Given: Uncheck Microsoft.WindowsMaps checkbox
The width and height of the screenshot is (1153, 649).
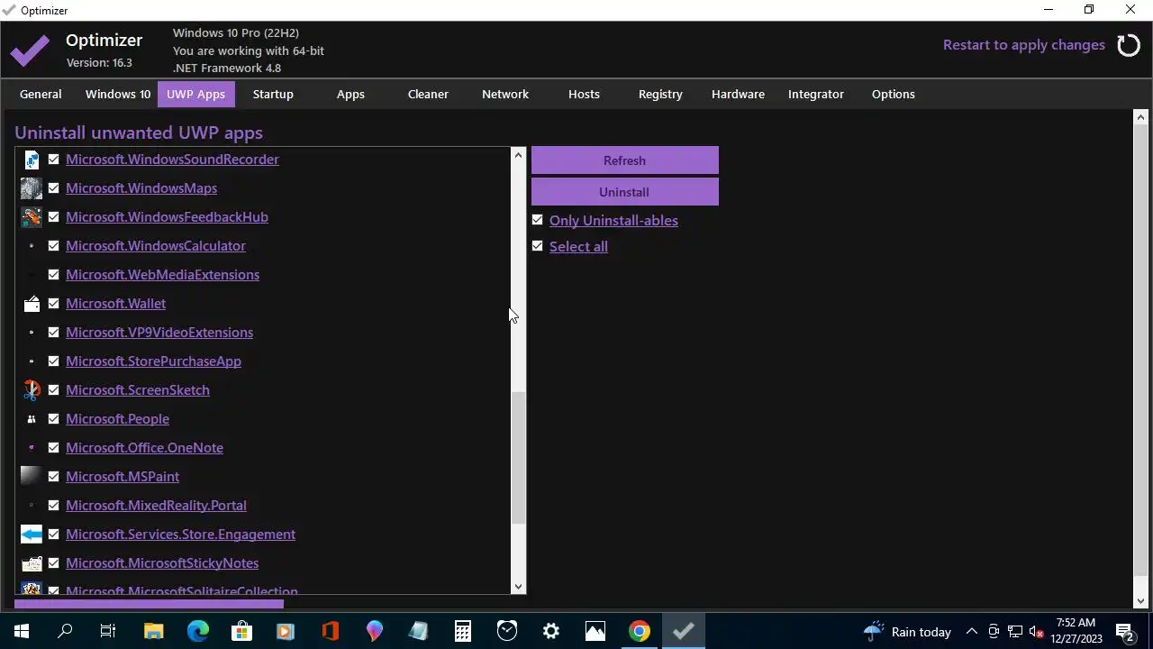Looking at the screenshot, I should 53,188.
